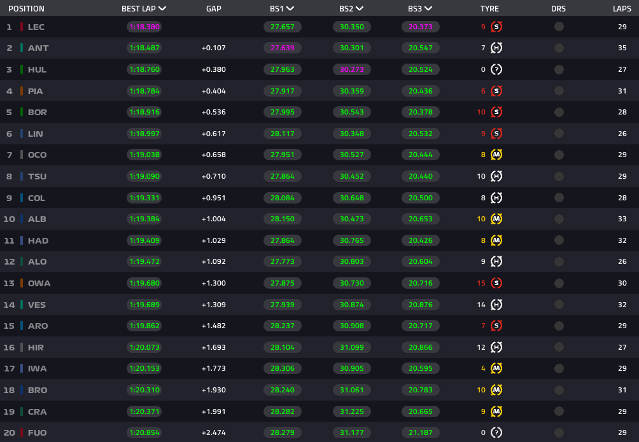Toggle the DRS indicator for PIA
The height and width of the screenshot is (442, 639).
559,91
